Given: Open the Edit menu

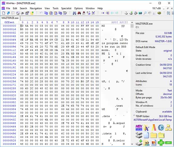Looking at the screenshot, I should coord(15,8).
